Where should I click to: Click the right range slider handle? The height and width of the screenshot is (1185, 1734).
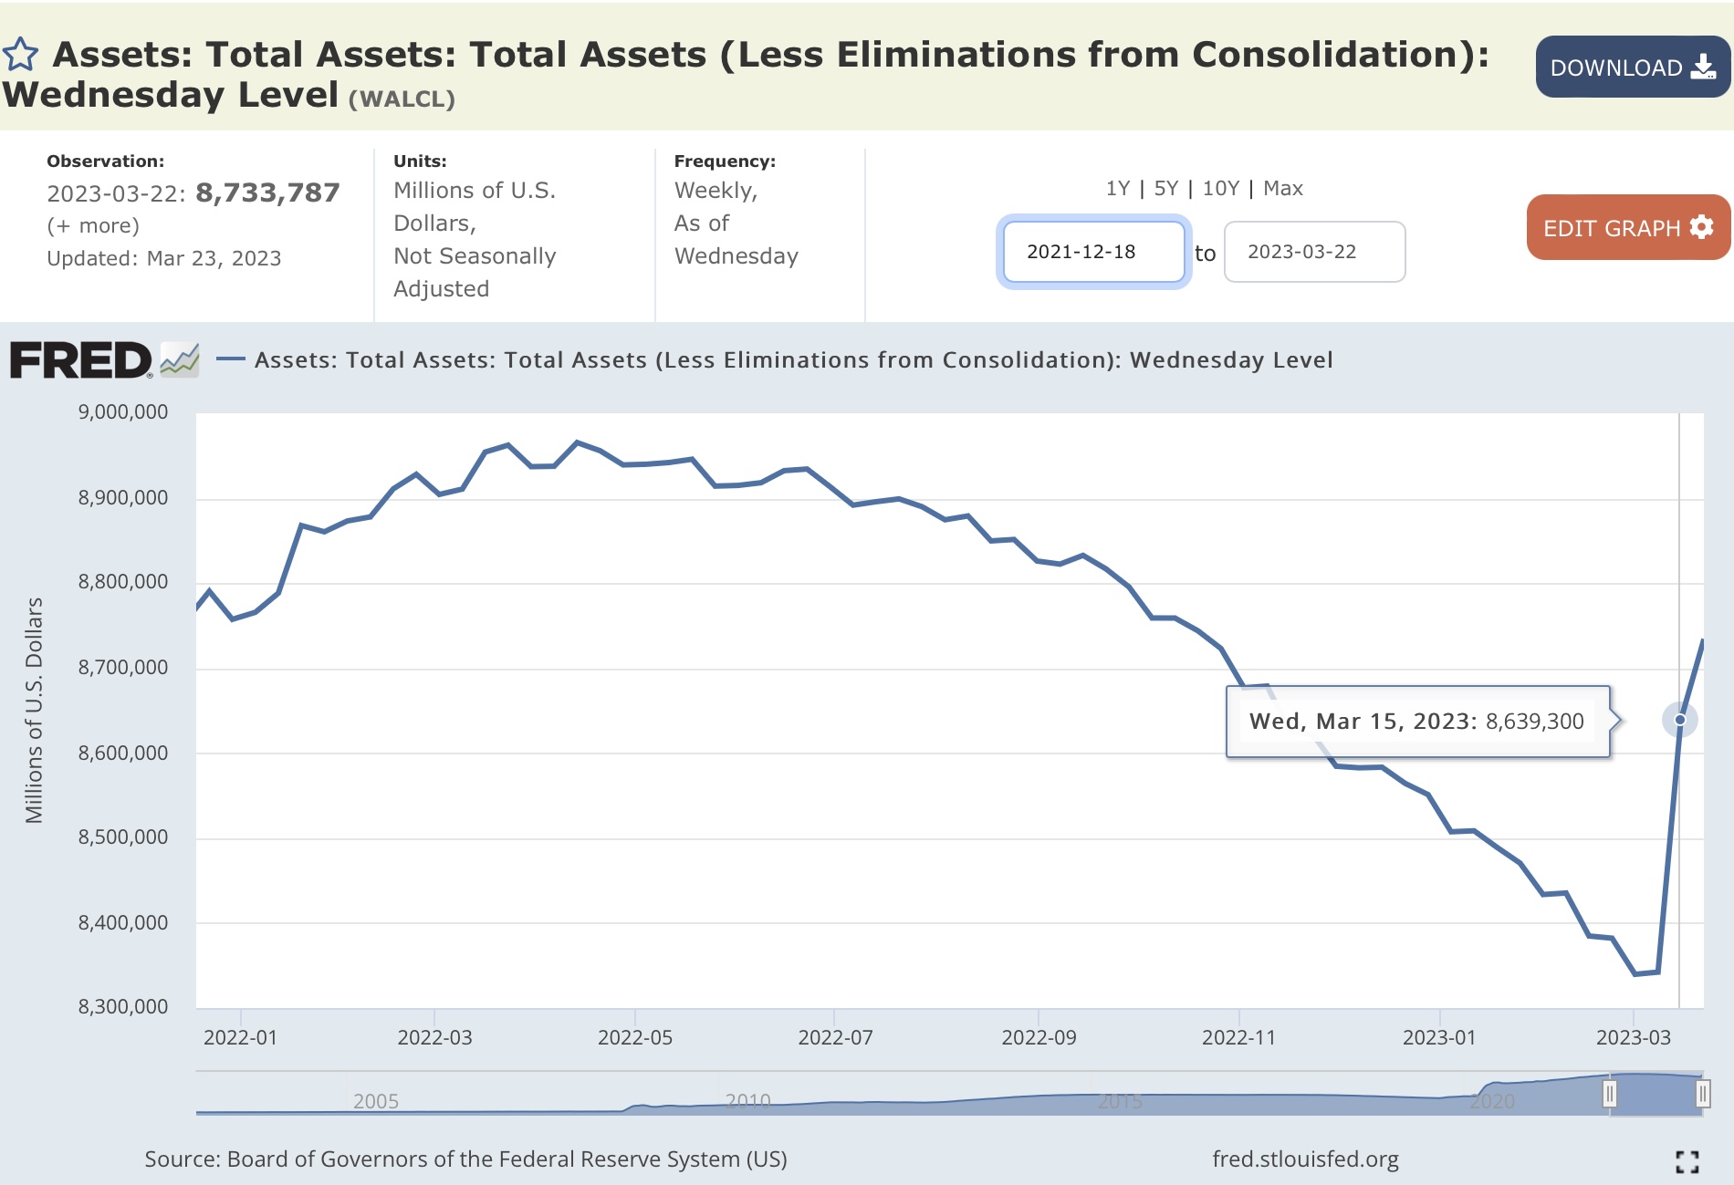pyautogui.click(x=1702, y=1093)
